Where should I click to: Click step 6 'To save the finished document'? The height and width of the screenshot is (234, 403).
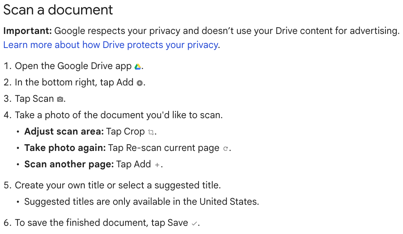tap(101, 223)
